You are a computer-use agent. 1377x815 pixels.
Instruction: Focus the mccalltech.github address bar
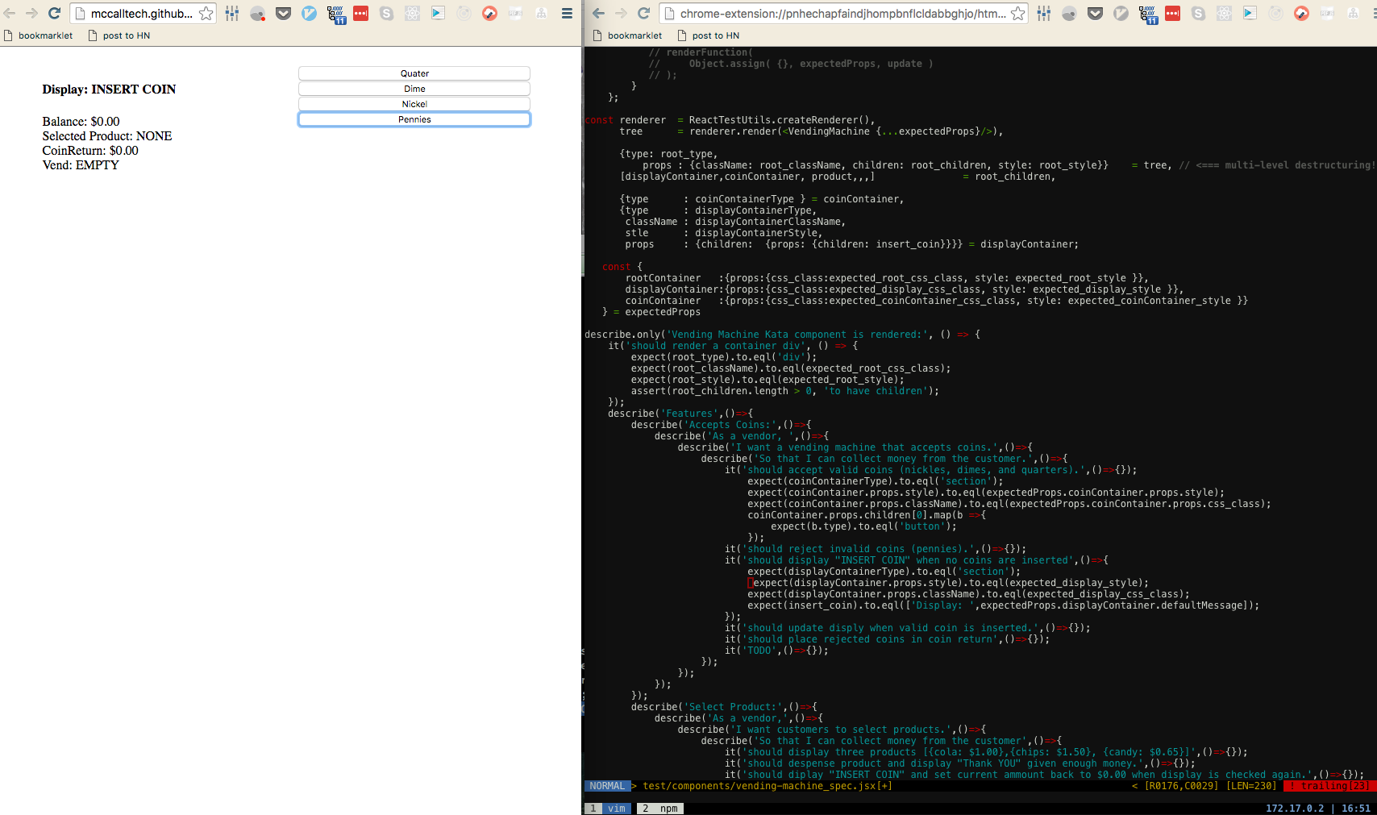[x=141, y=13]
